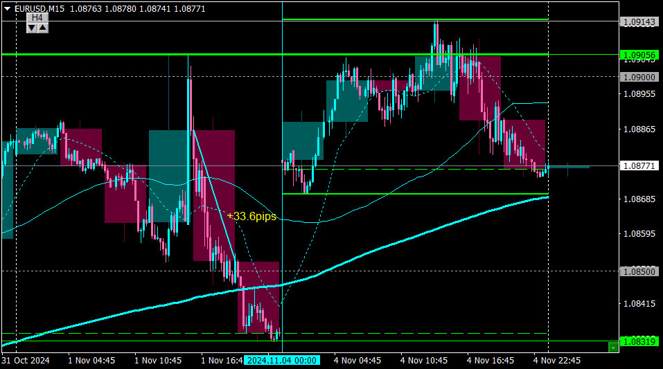The width and height of the screenshot is (663, 369).
Task: Click the green minus button in chart corner
Action: point(612,348)
